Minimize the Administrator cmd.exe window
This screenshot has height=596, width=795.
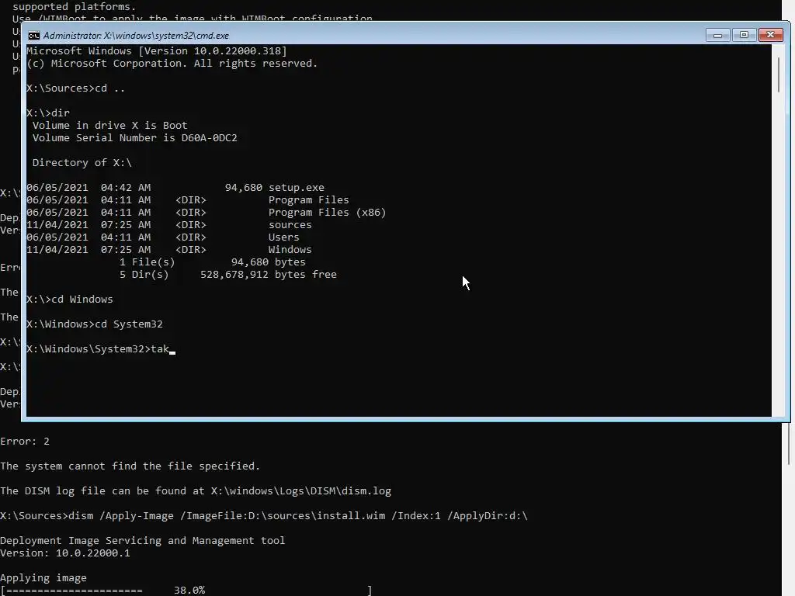point(718,35)
